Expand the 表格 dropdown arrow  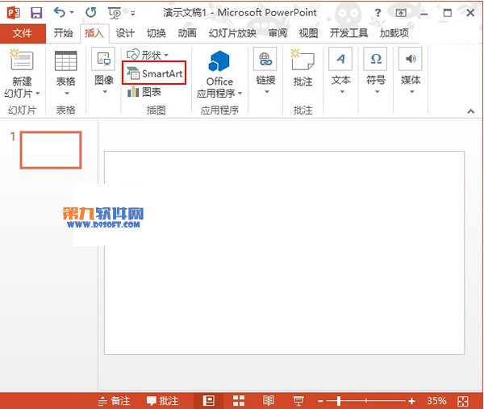coord(66,94)
